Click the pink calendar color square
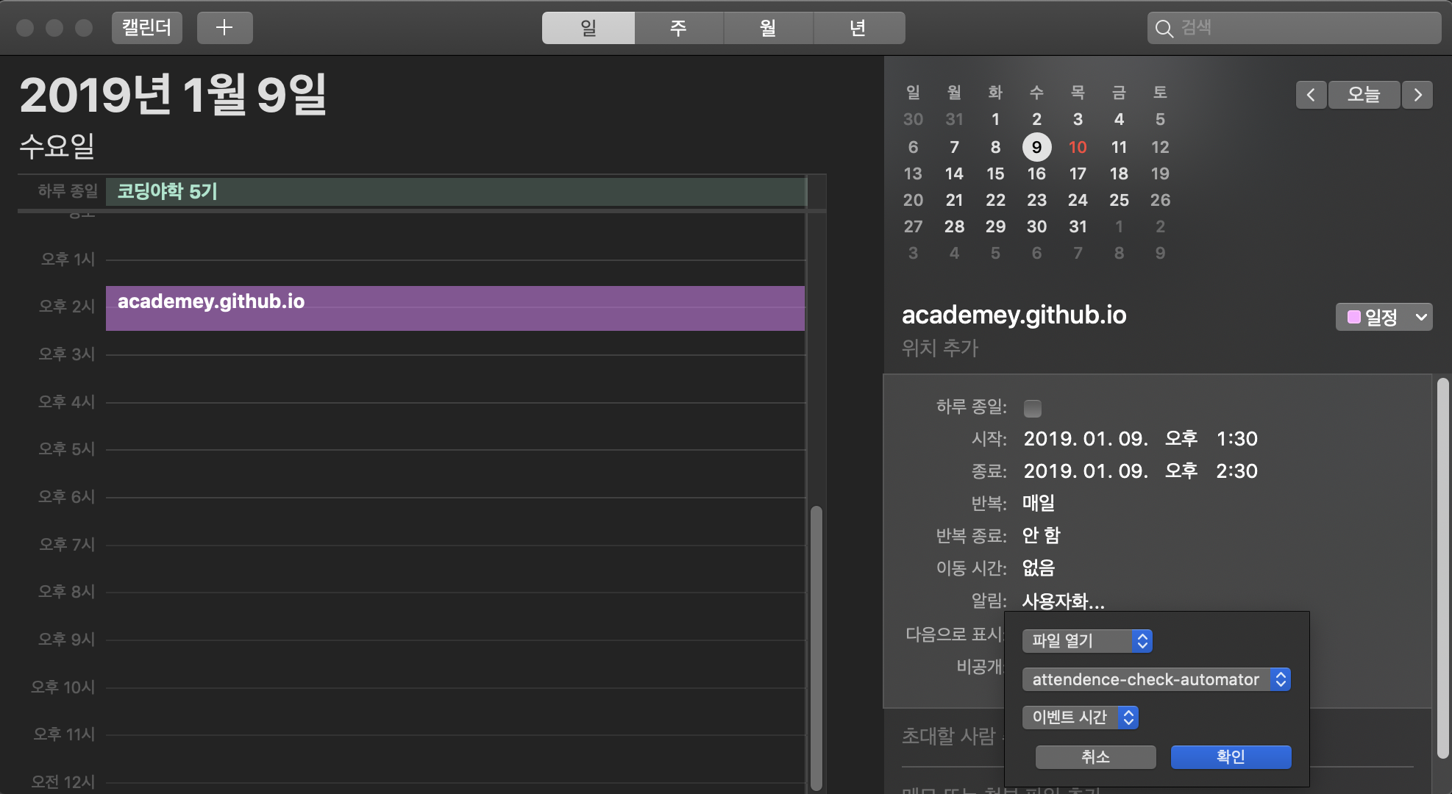The height and width of the screenshot is (794, 1452). pyautogui.click(x=1353, y=317)
